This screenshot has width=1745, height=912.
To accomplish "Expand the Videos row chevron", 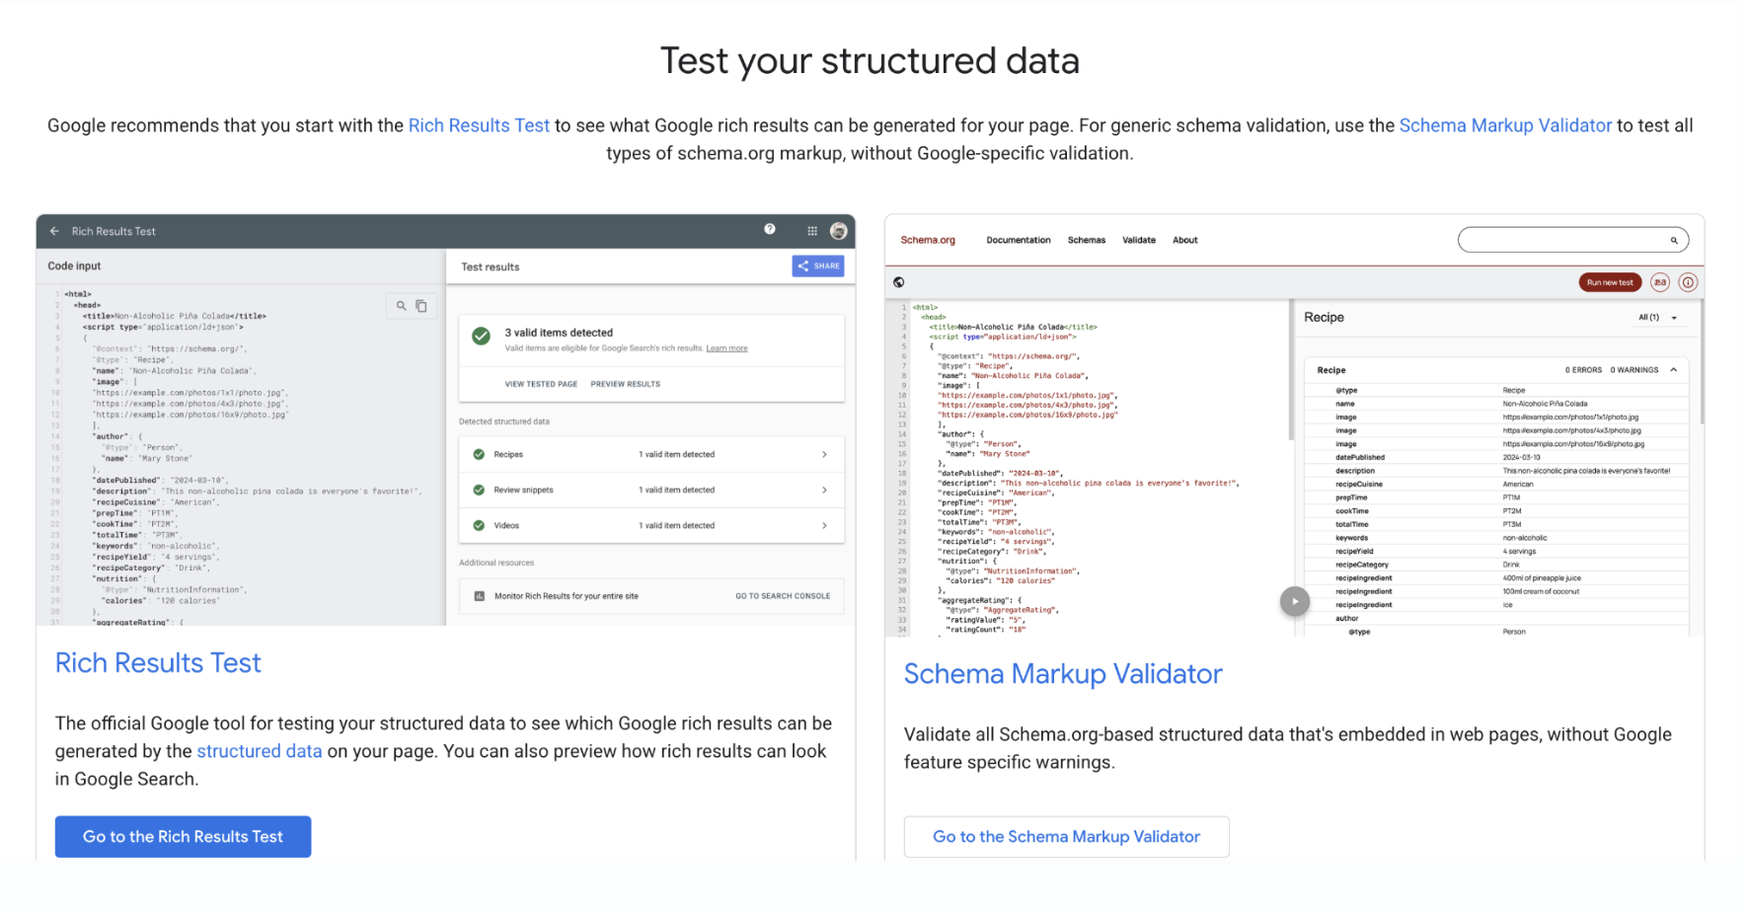I will 825,525.
